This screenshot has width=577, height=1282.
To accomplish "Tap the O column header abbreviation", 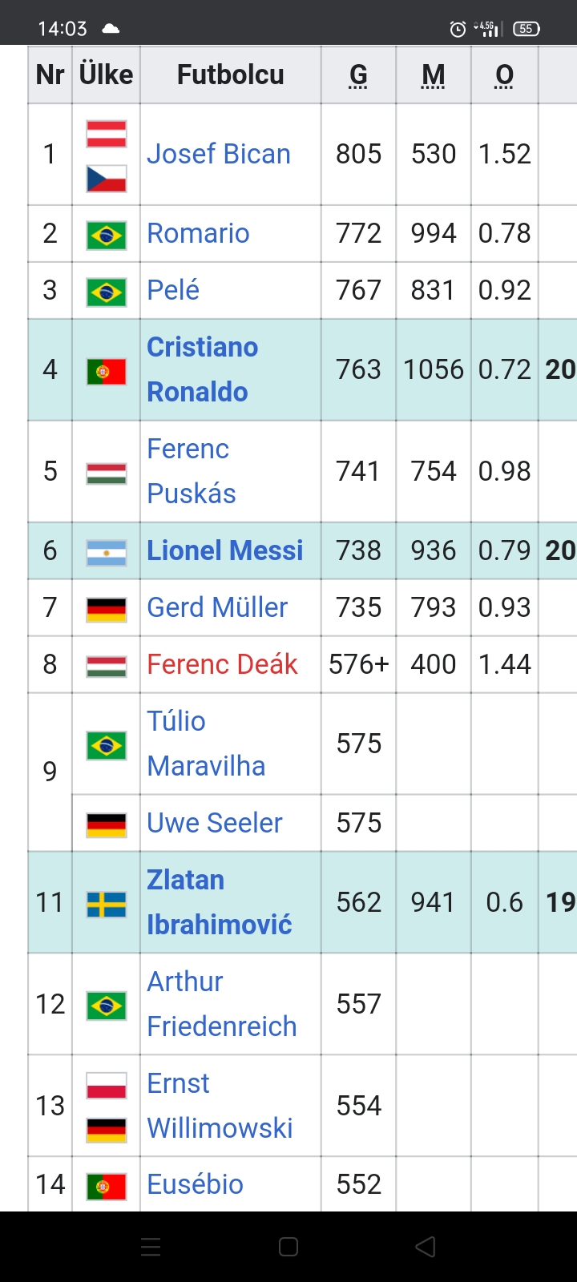I will 504,75.
